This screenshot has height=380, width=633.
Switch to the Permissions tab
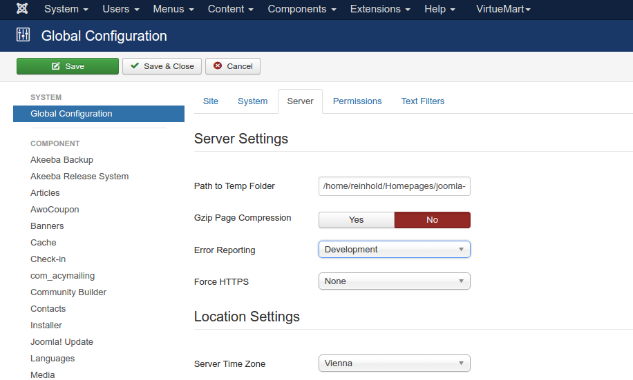[357, 101]
